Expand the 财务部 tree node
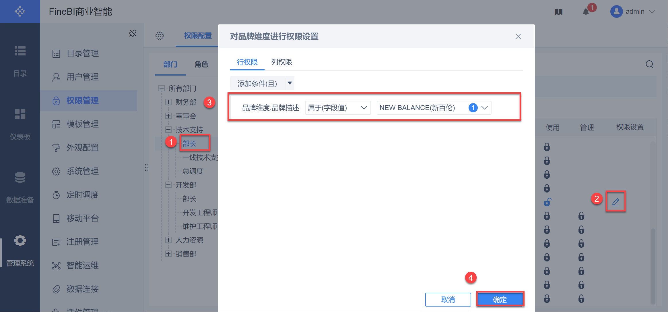 [x=168, y=102]
